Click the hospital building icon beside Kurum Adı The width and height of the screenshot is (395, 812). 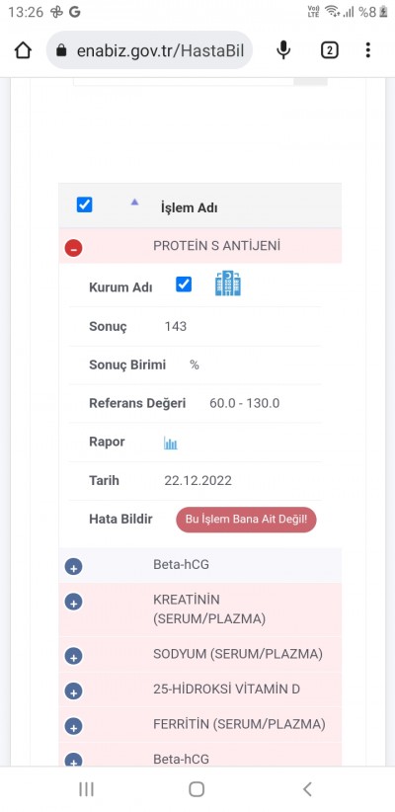coord(228,284)
